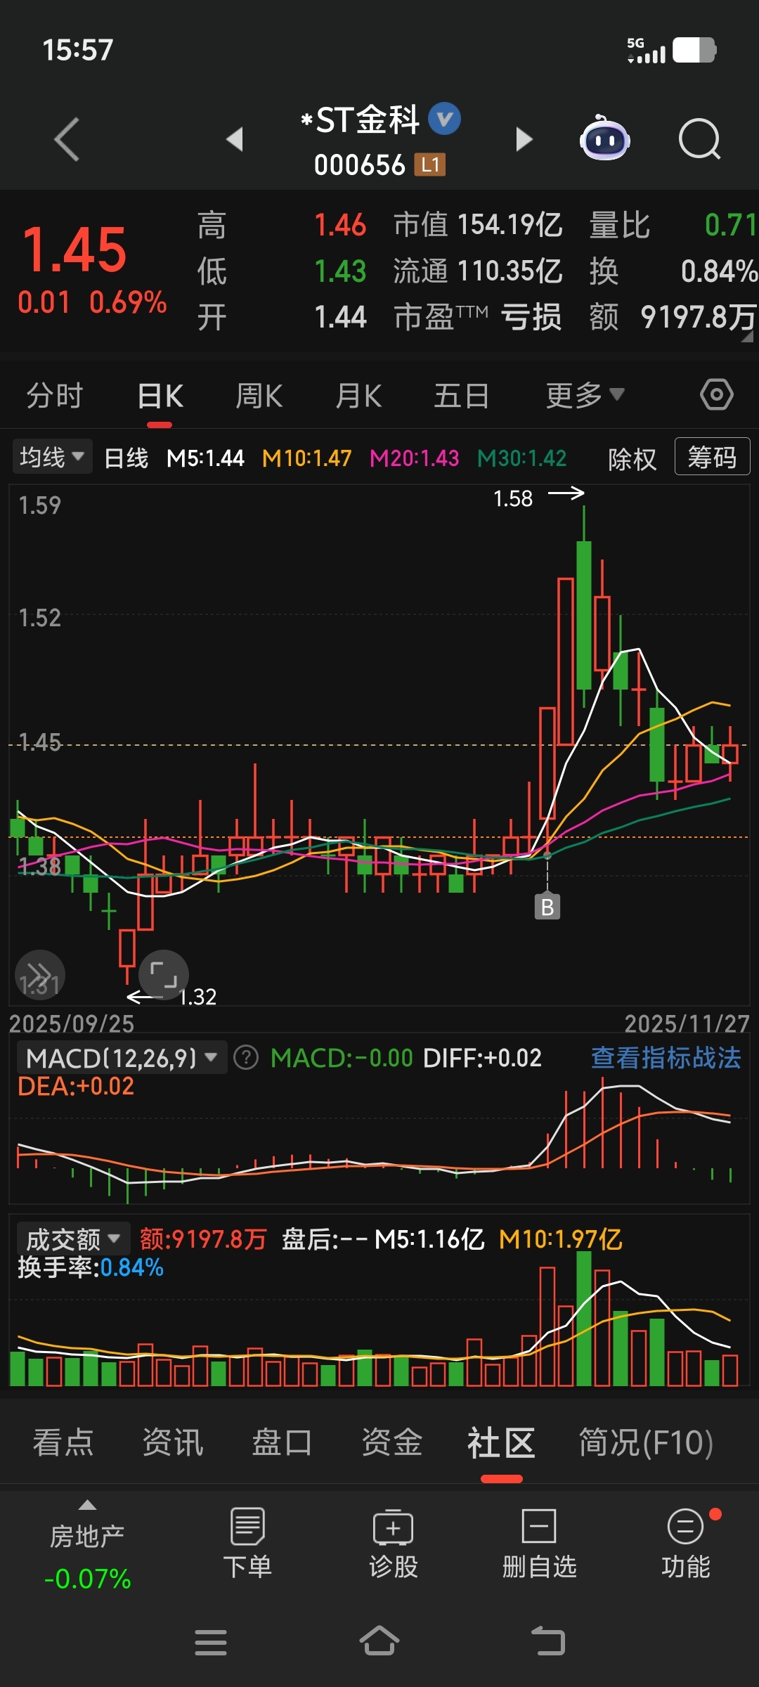759x1687 pixels.
Task: Tap the Android home button
Action: [379, 1641]
